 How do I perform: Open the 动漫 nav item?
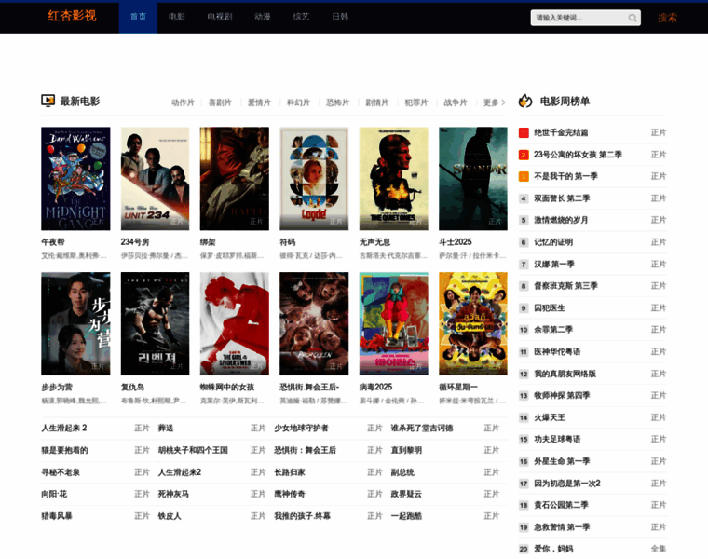tap(263, 17)
